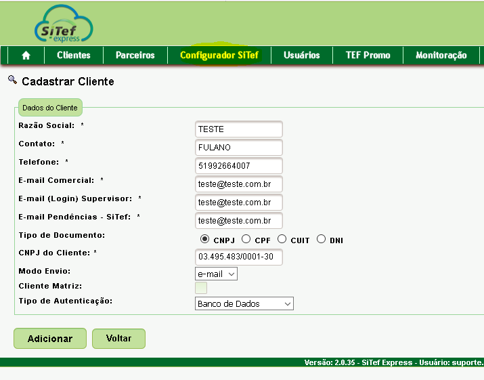Viewport: 484px width, 380px height.
Task: Open the Monitoração menu
Action: pos(441,56)
